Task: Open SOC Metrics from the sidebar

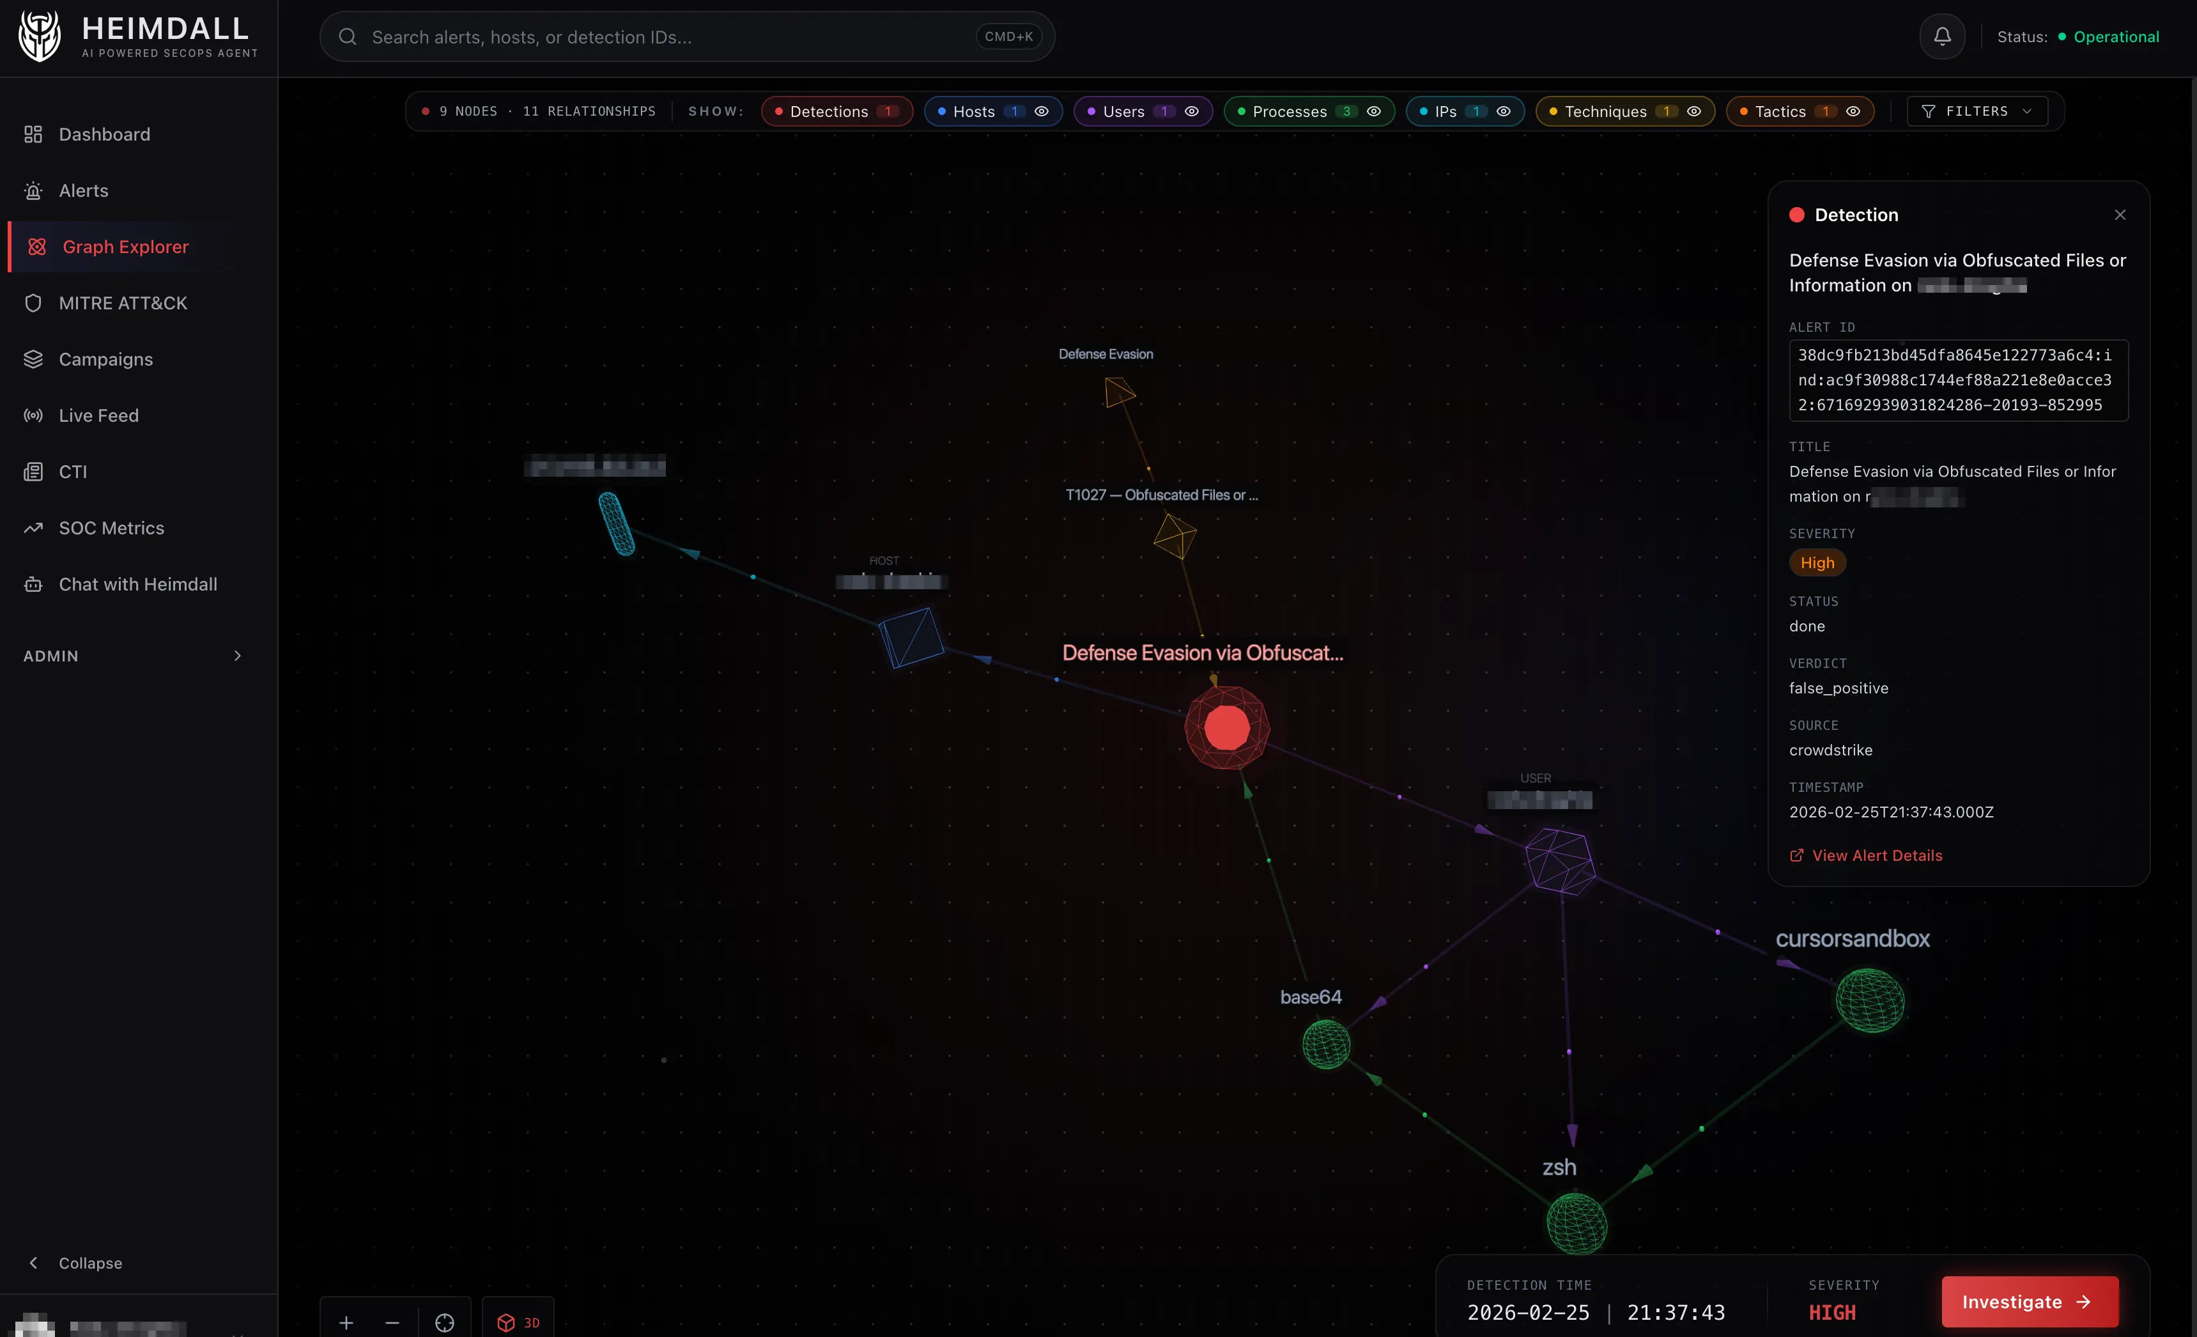Action: tap(111, 527)
